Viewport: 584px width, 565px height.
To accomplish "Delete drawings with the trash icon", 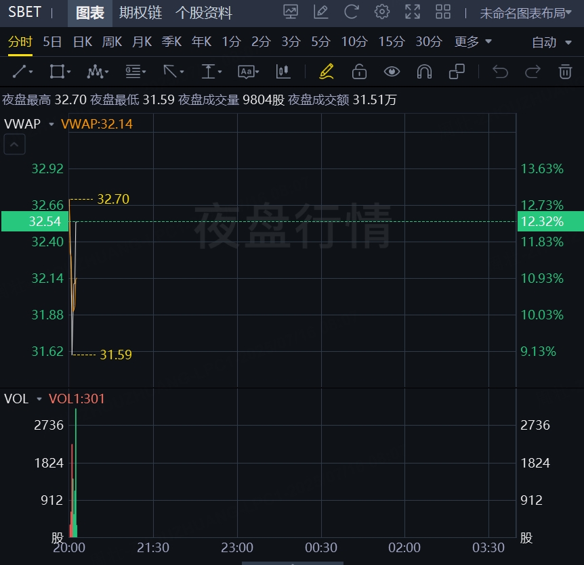I will pos(564,72).
